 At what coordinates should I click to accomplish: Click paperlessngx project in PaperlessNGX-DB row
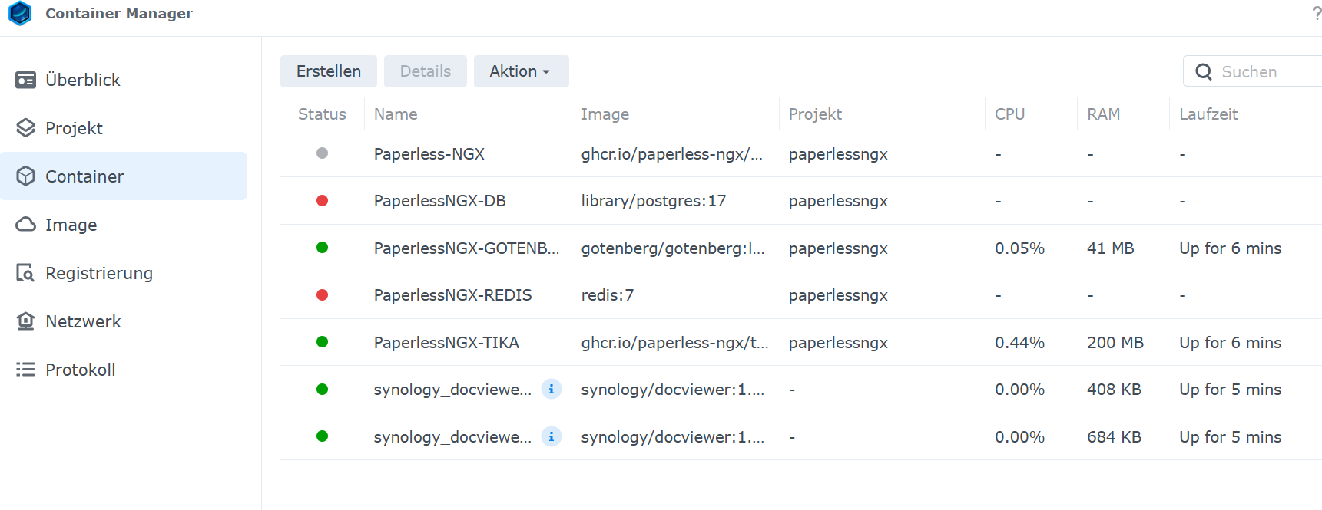(x=838, y=201)
